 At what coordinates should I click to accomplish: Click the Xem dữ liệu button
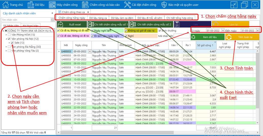[x=207, y=37]
